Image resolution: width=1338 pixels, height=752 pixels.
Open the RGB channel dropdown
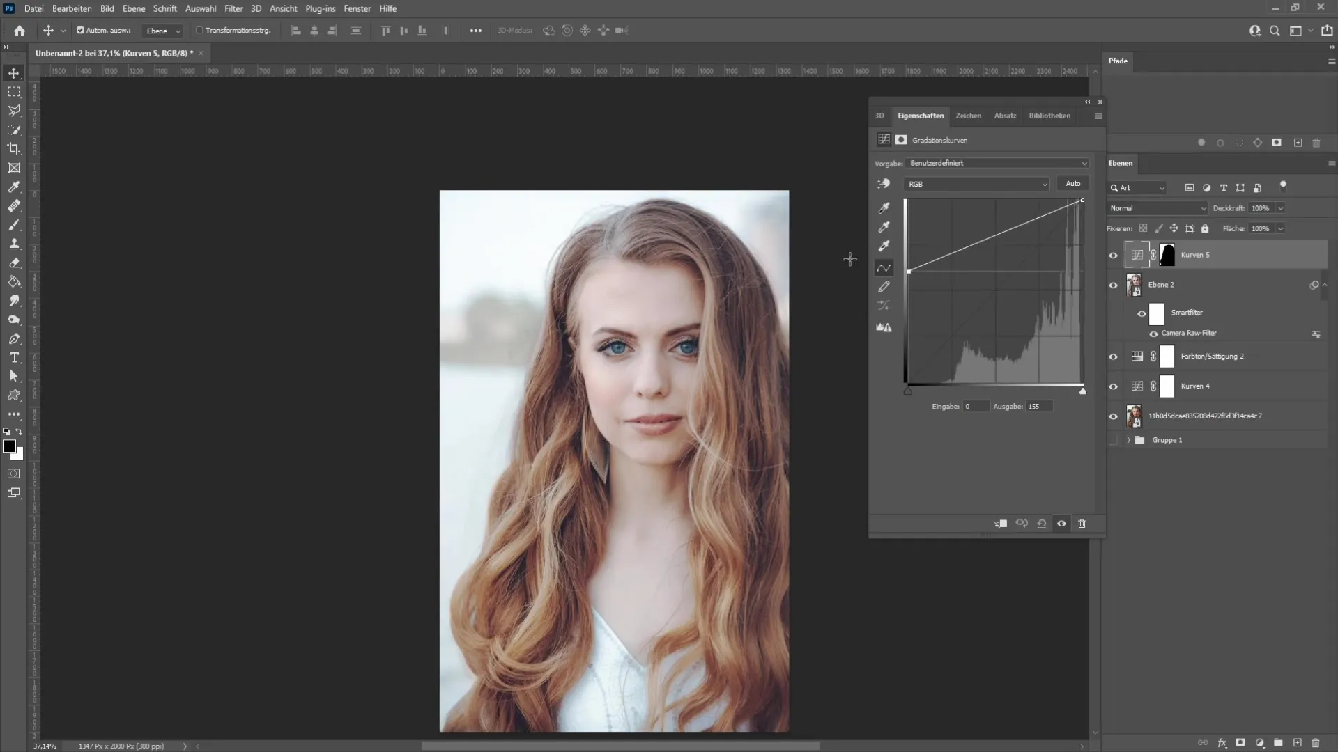[976, 184]
